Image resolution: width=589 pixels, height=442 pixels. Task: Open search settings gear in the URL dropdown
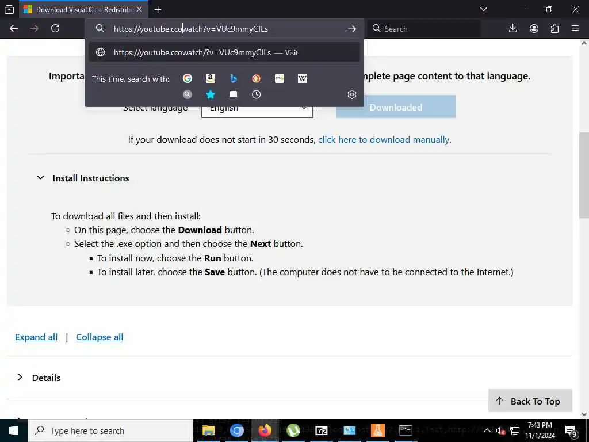[x=352, y=94]
